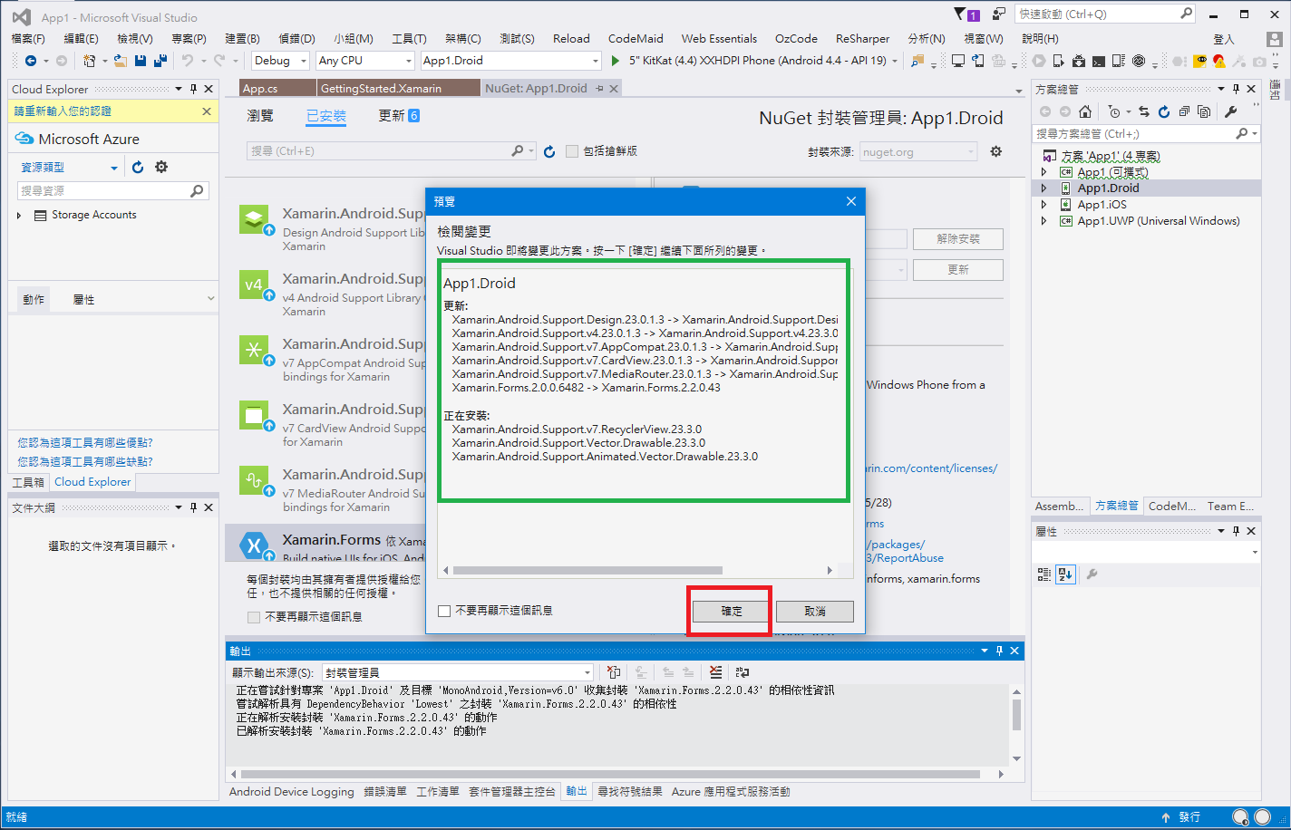1291x830 pixels.
Task: Click the NuGet package search box
Action: point(392,151)
